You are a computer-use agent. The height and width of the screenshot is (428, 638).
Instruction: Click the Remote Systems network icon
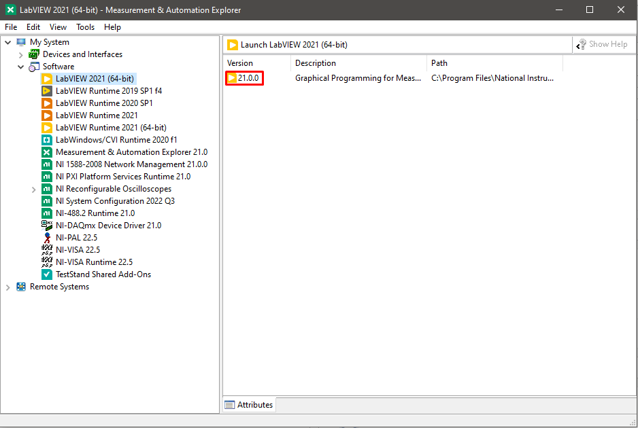click(x=21, y=287)
